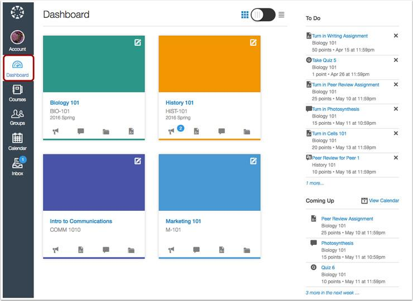The width and height of the screenshot is (413, 301).
Task: Open Turn in Cells 101 to-do
Action: (x=329, y=133)
